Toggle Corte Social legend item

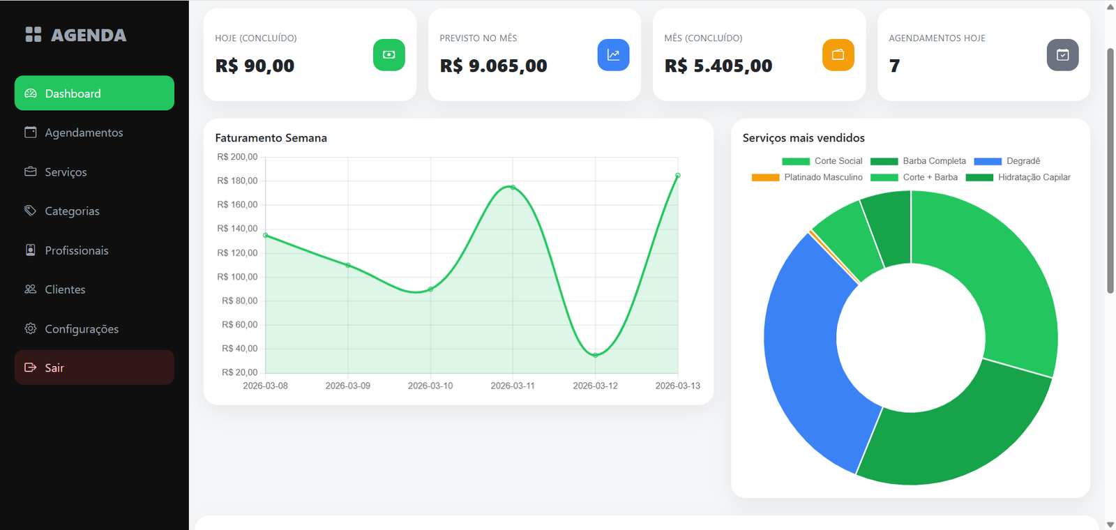[x=822, y=161]
